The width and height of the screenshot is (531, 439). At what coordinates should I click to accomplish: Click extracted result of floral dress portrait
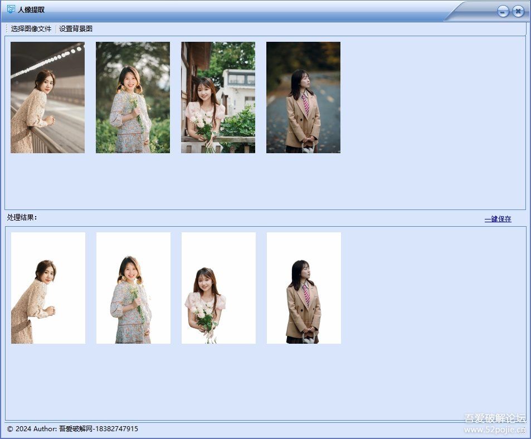[133, 288]
